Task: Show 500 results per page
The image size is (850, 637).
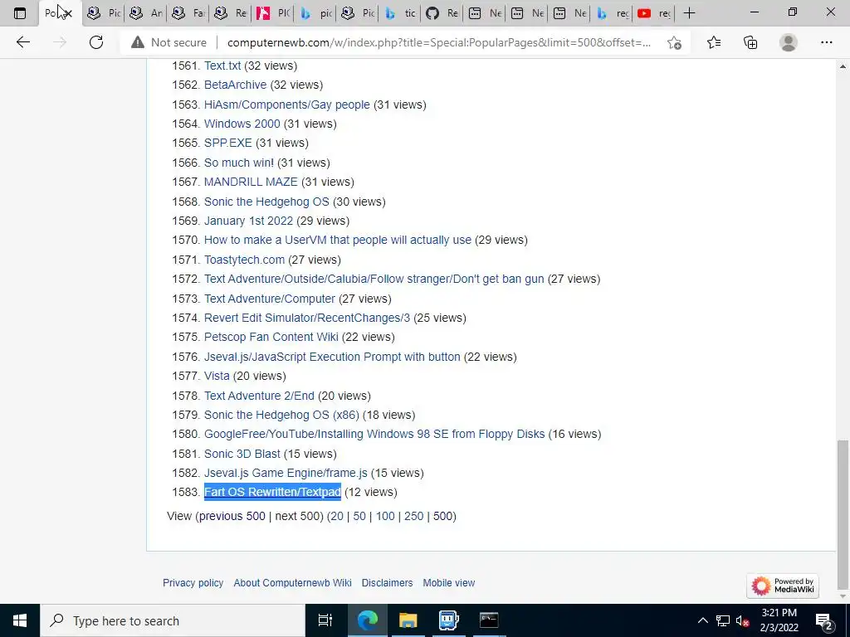Action: pos(442,516)
